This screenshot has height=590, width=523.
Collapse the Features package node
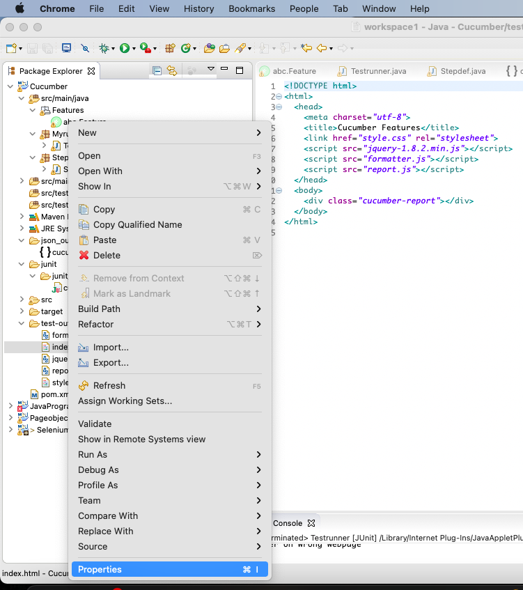coord(33,110)
